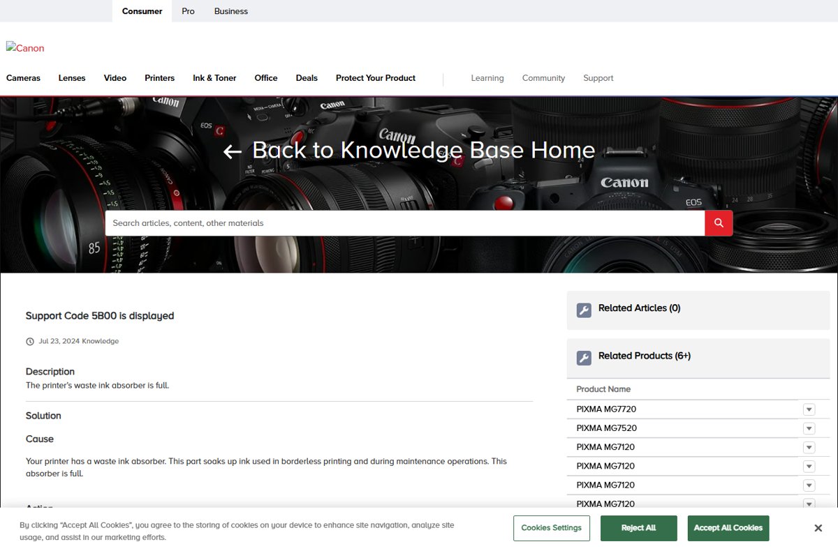Switch to the Pro tab
Screen dimensions: 838x551
point(188,11)
